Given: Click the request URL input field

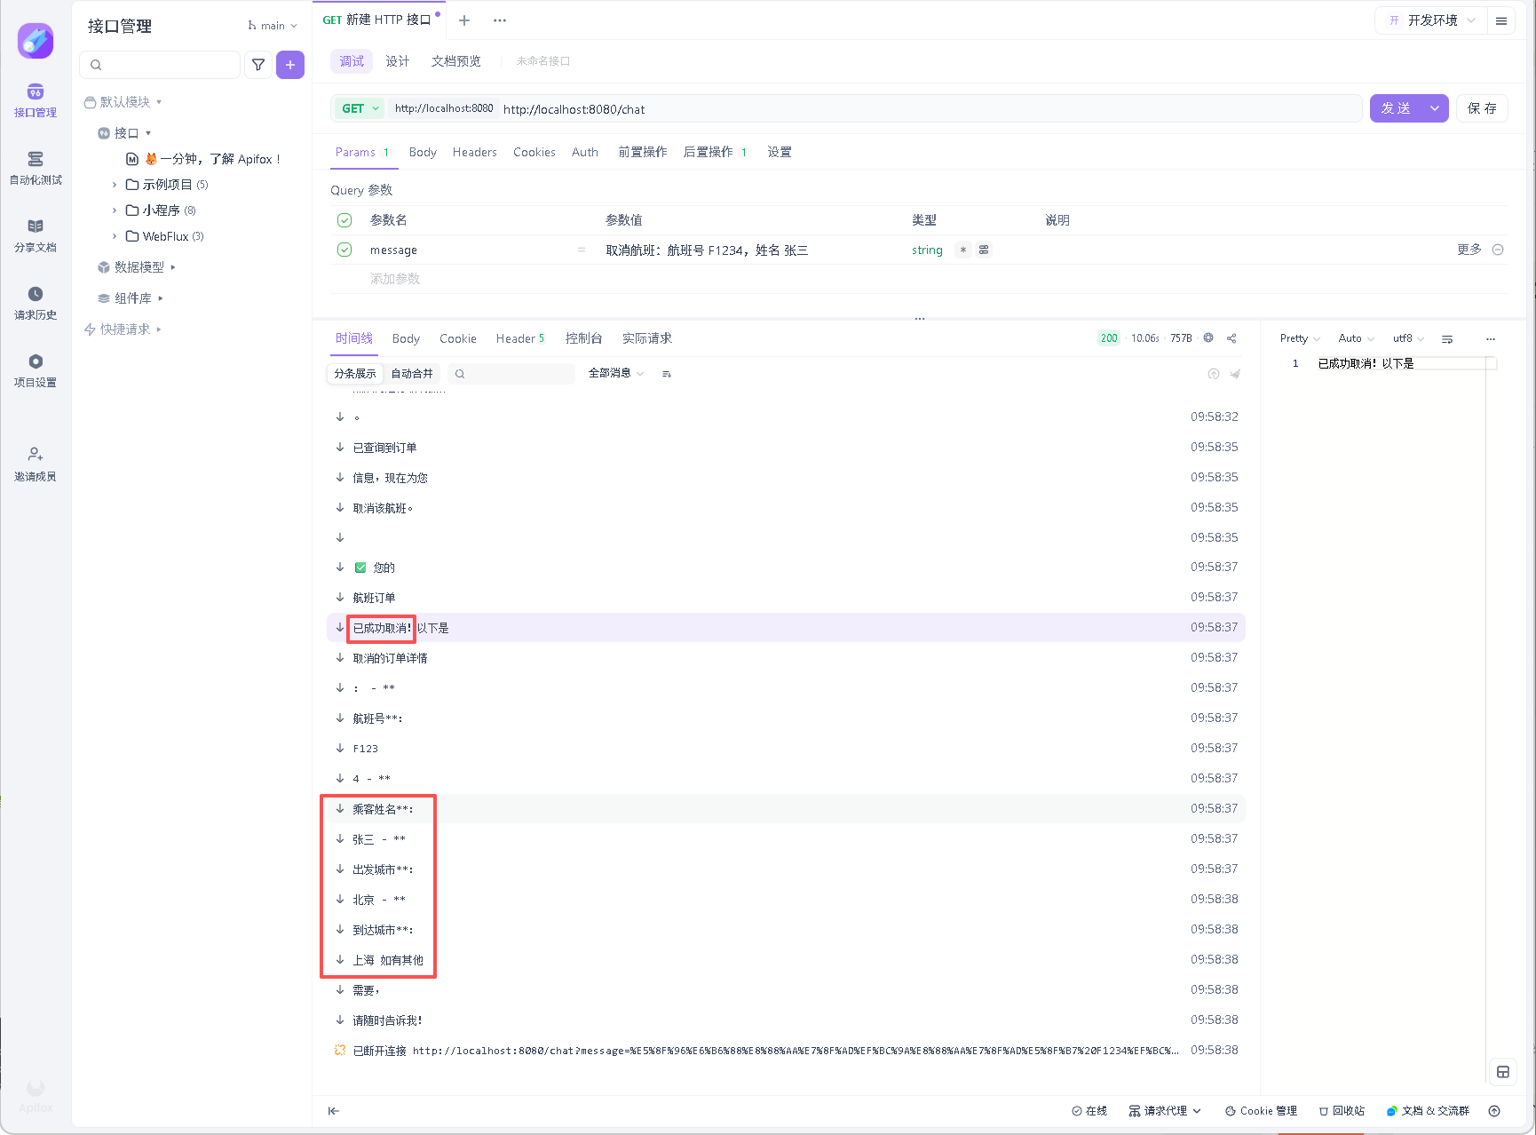Looking at the screenshot, I should [x=930, y=108].
